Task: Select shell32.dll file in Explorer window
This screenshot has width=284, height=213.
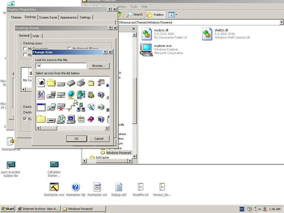Action: coord(226,34)
